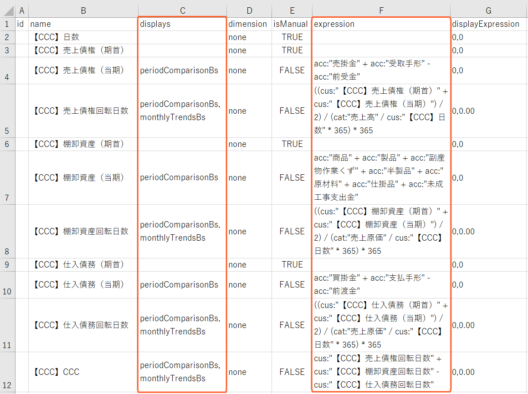528x394 pixels.
Task: Select row 6 header
Action: (x=7, y=144)
